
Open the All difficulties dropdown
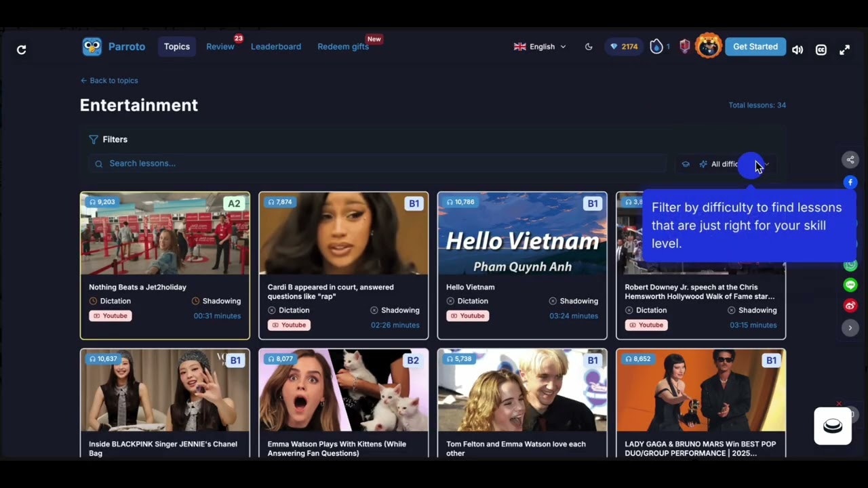tap(735, 164)
